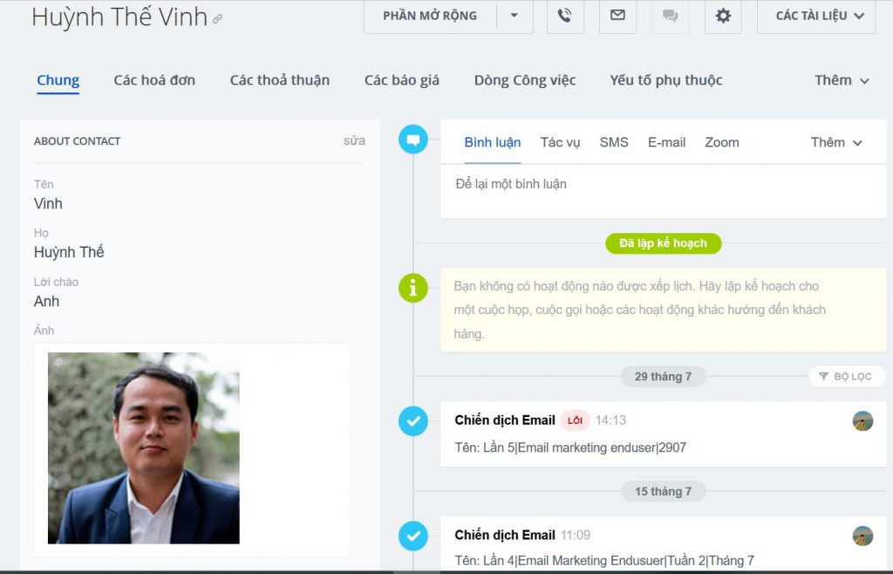
Task: Click the phone call icon
Action: click(x=565, y=16)
